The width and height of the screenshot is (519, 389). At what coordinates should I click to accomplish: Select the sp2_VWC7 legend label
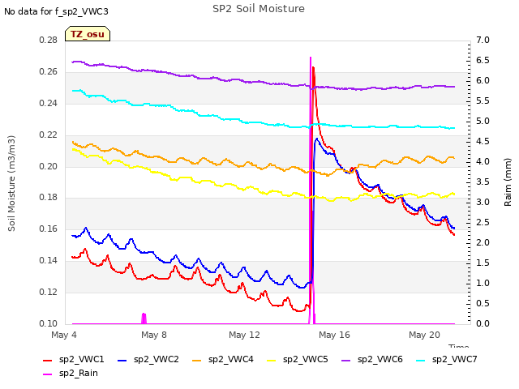pos(454,360)
